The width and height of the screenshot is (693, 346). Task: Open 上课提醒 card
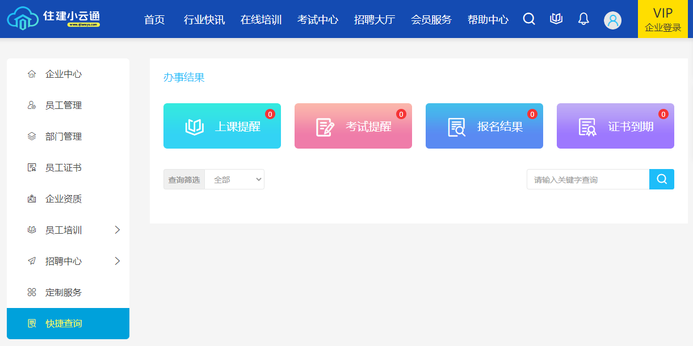pyautogui.click(x=222, y=126)
